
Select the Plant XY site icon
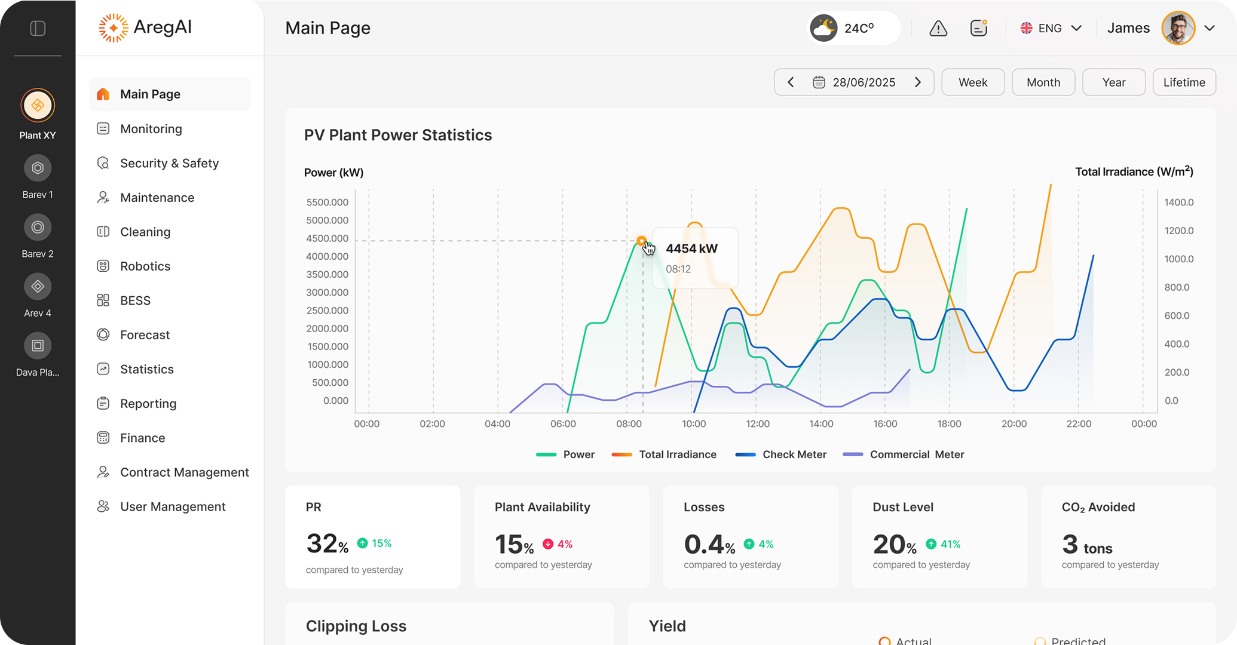(x=38, y=106)
